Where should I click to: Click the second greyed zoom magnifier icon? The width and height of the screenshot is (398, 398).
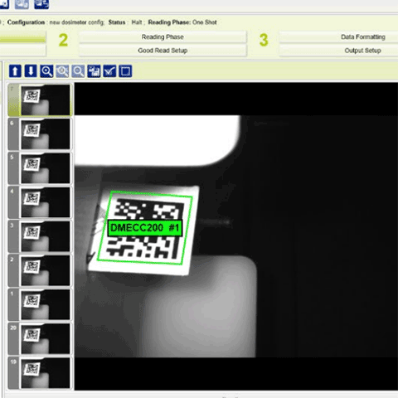62,71
